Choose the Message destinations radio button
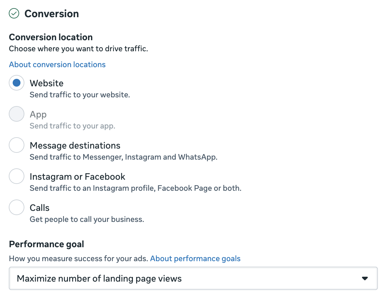 pyautogui.click(x=17, y=145)
